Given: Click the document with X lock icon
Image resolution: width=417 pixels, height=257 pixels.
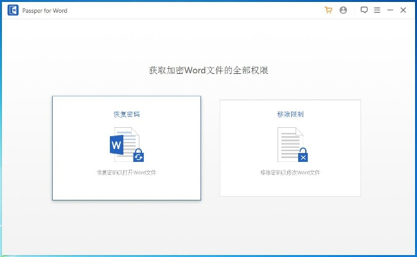Looking at the screenshot, I should pos(292,145).
